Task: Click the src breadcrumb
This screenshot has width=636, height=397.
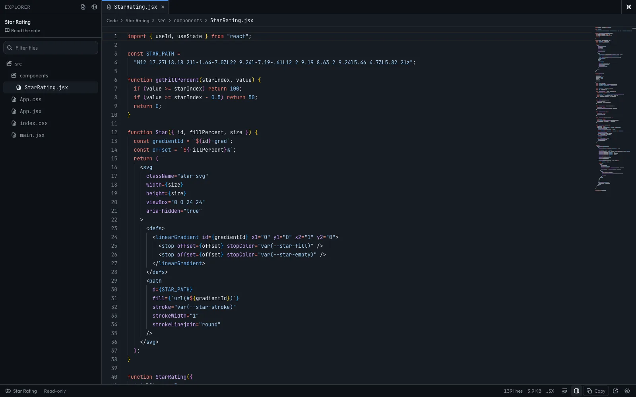Action: point(161,21)
